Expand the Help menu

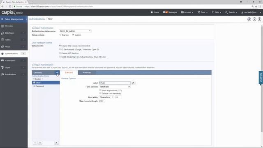tap(217, 12)
